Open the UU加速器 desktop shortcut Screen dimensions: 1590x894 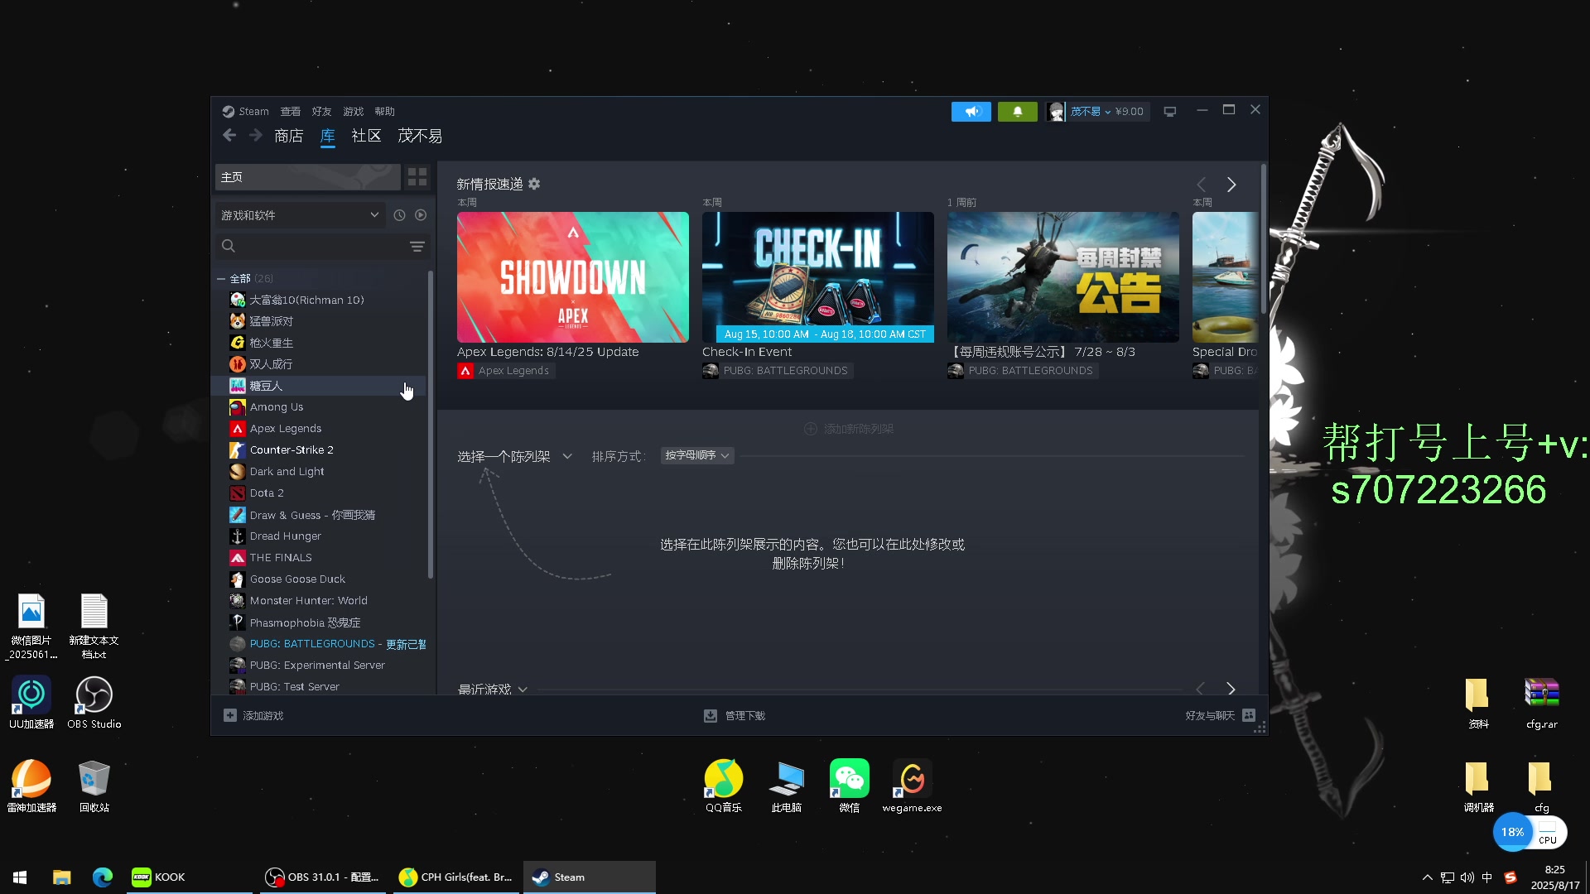(x=31, y=702)
